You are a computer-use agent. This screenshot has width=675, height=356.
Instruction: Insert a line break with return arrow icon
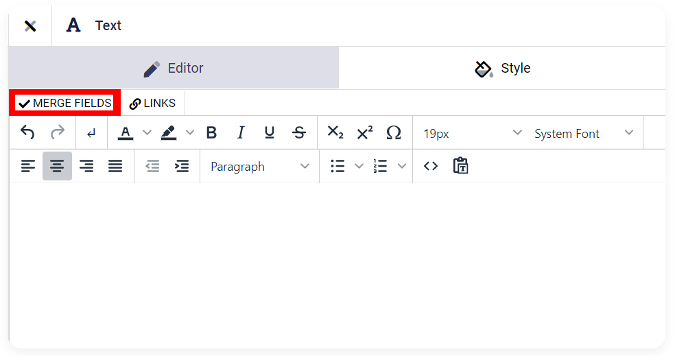point(91,134)
